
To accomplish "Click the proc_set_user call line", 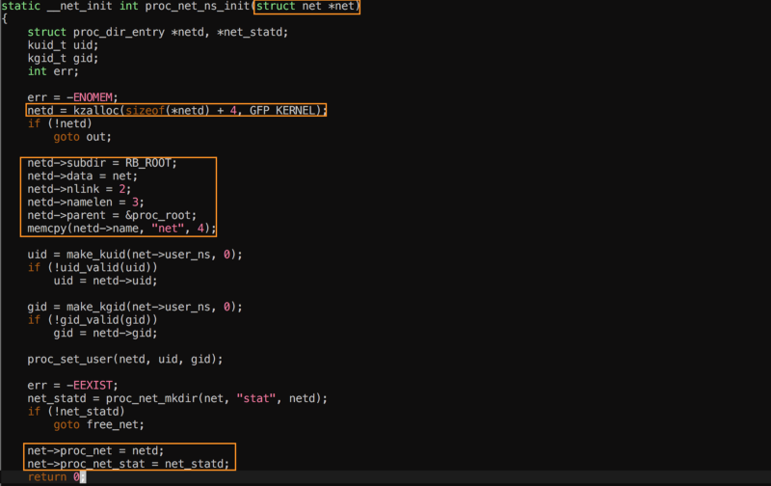I will [125, 359].
